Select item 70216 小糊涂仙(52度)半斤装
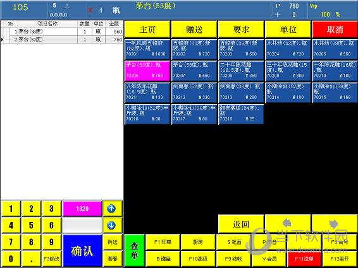 (147, 114)
